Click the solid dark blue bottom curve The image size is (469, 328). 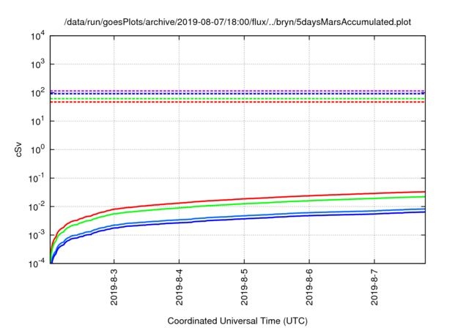(x=293, y=217)
